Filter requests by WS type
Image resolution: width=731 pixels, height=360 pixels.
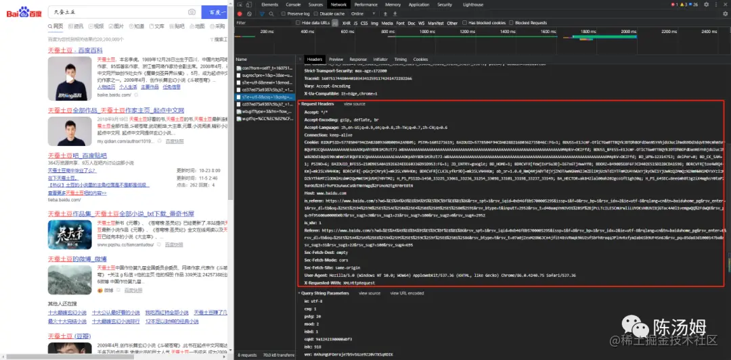point(422,23)
